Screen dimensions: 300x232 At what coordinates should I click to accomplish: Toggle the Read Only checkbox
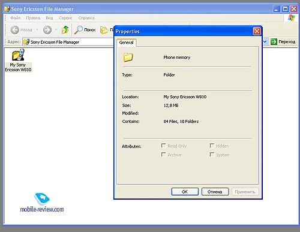click(163, 146)
